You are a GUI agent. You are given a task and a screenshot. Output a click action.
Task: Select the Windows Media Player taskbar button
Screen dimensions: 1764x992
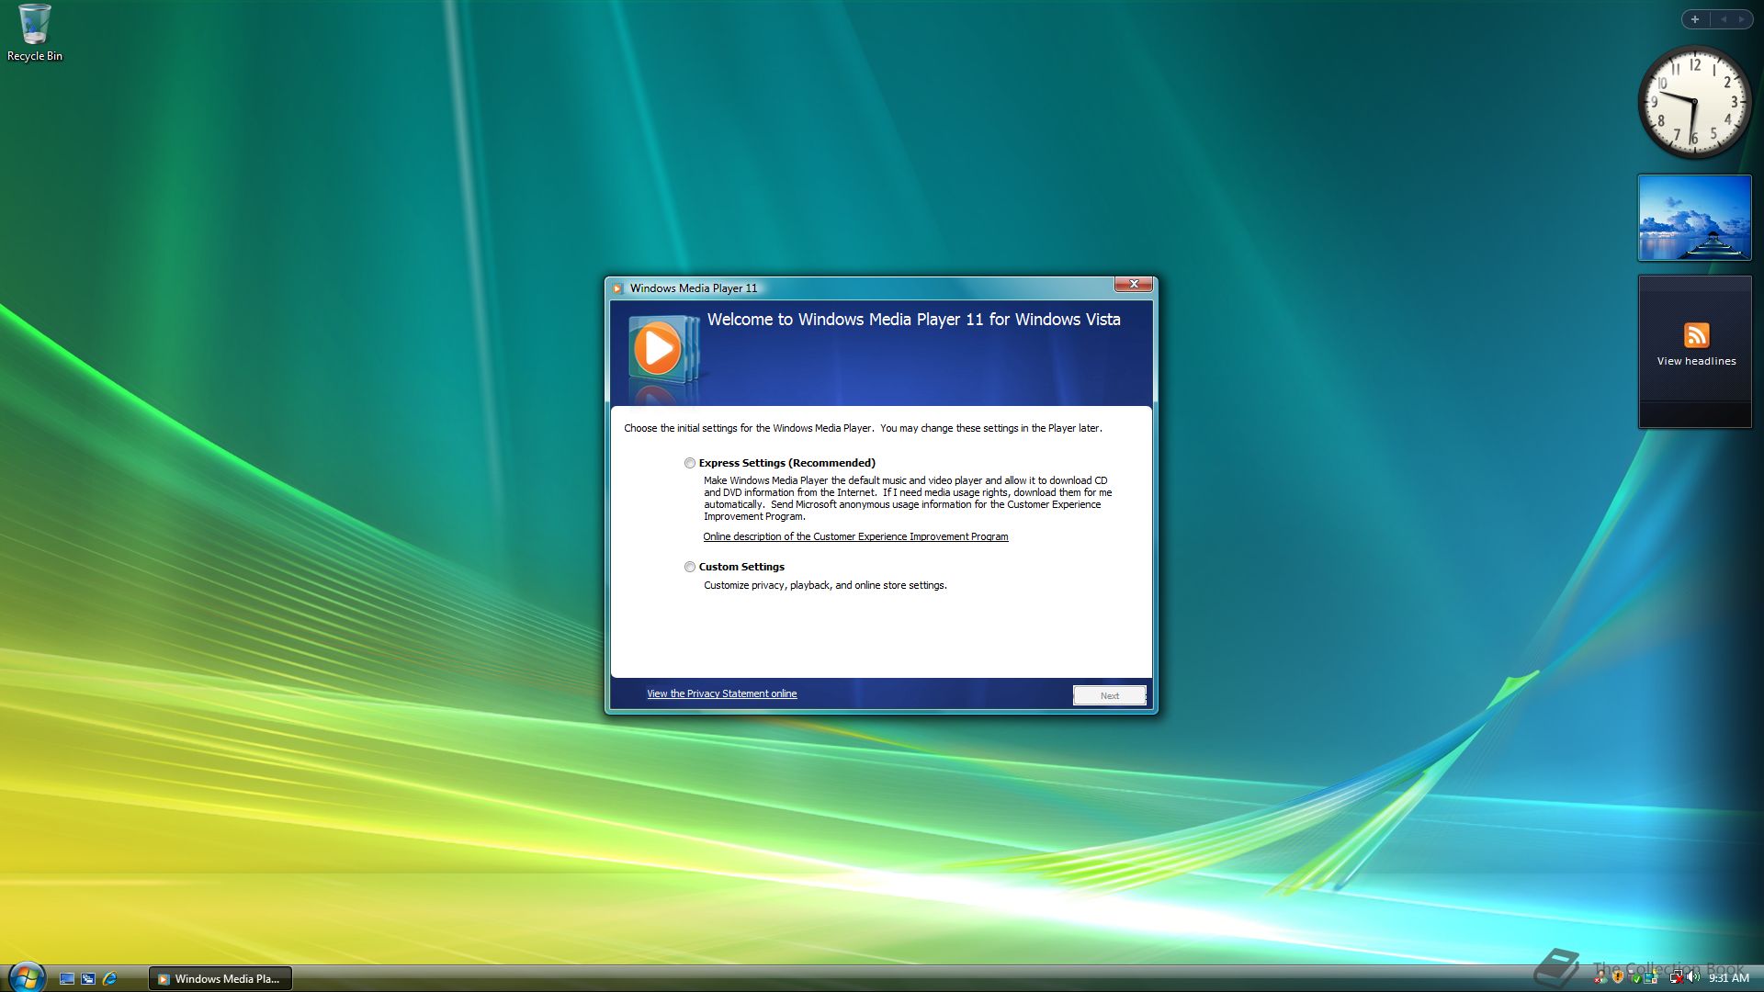tap(220, 979)
